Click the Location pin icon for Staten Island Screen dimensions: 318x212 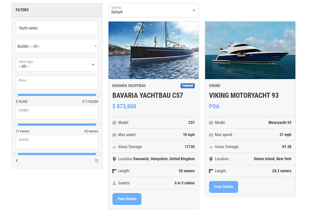(x=211, y=159)
